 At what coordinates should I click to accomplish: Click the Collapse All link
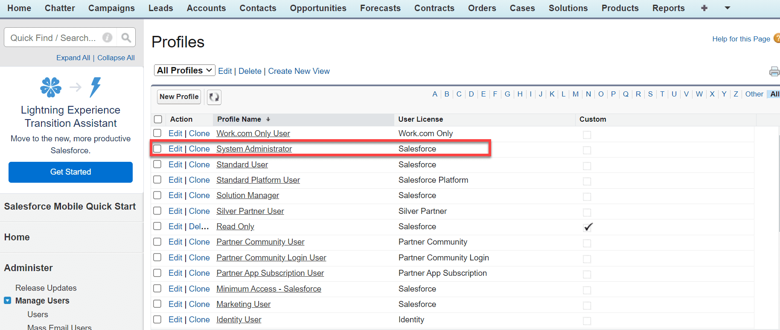tap(116, 58)
